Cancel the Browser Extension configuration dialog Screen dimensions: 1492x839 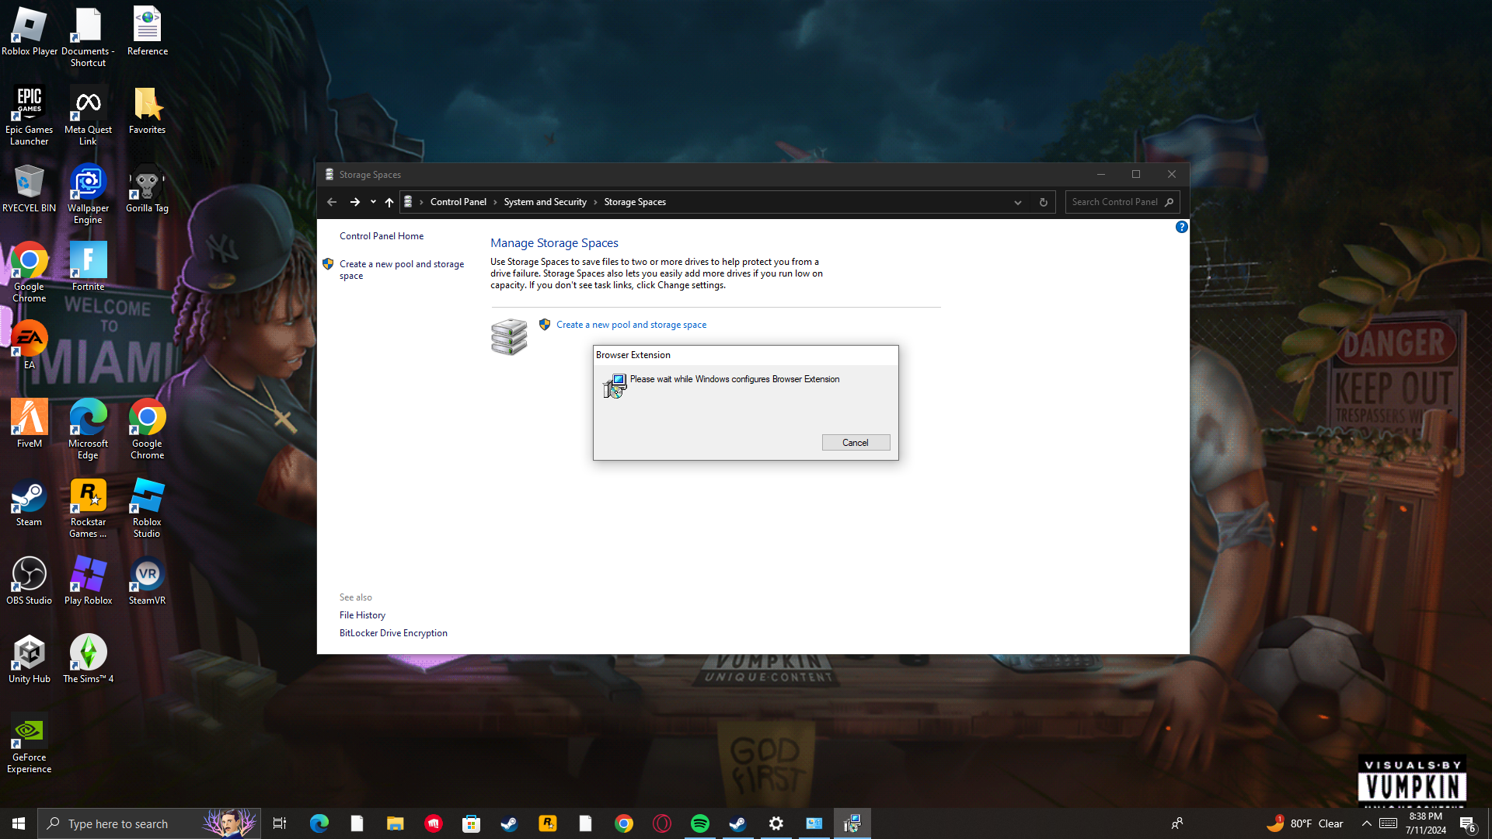856,443
